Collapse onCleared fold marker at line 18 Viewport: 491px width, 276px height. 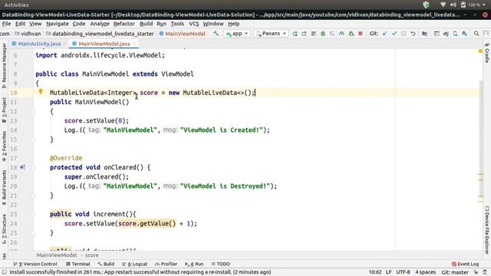point(33,167)
